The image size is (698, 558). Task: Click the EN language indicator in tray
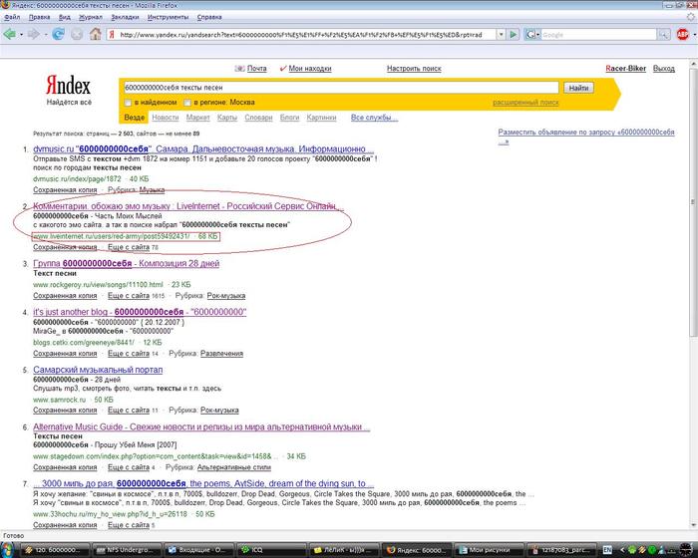pyautogui.click(x=607, y=550)
